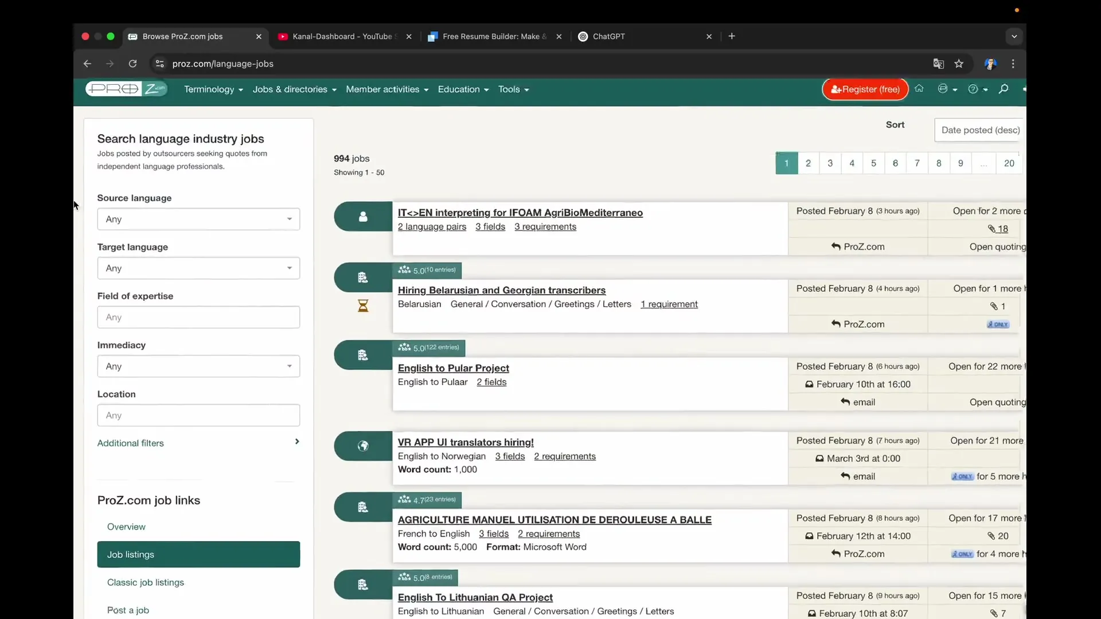Switch to the ChatGPT browser tab
The height and width of the screenshot is (619, 1101).
[609, 36]
